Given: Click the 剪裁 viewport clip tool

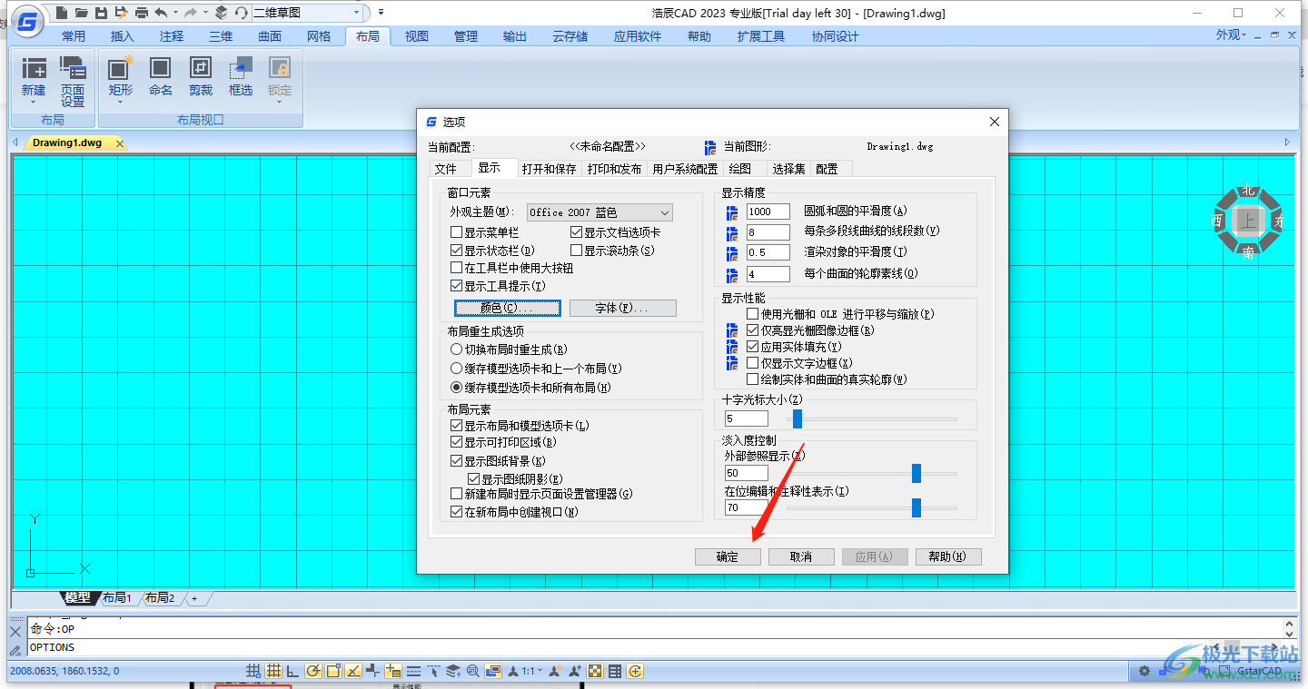Looking at the screenshot, I should click(x=201, y=75).
